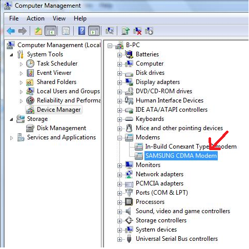Click the Universal Serial Bus plug icon
249x249 pixels.
(x=129, y=239)
